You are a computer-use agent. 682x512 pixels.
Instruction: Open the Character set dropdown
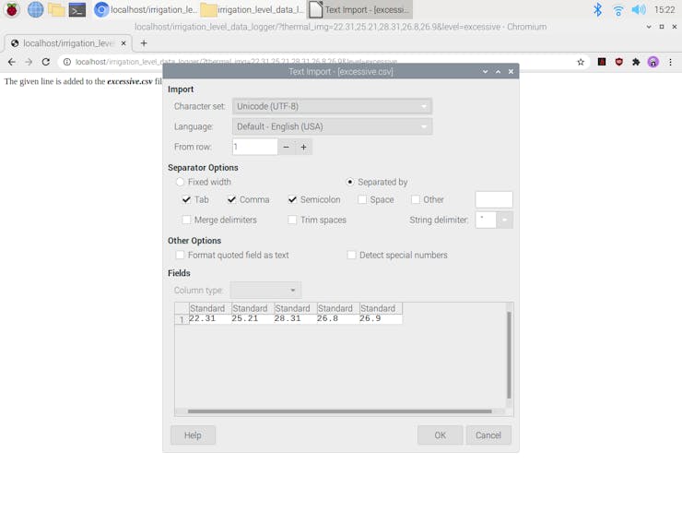coord(333,106)
